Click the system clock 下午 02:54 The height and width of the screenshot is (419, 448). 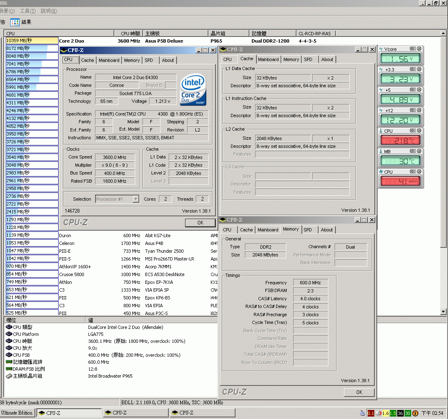432,413
